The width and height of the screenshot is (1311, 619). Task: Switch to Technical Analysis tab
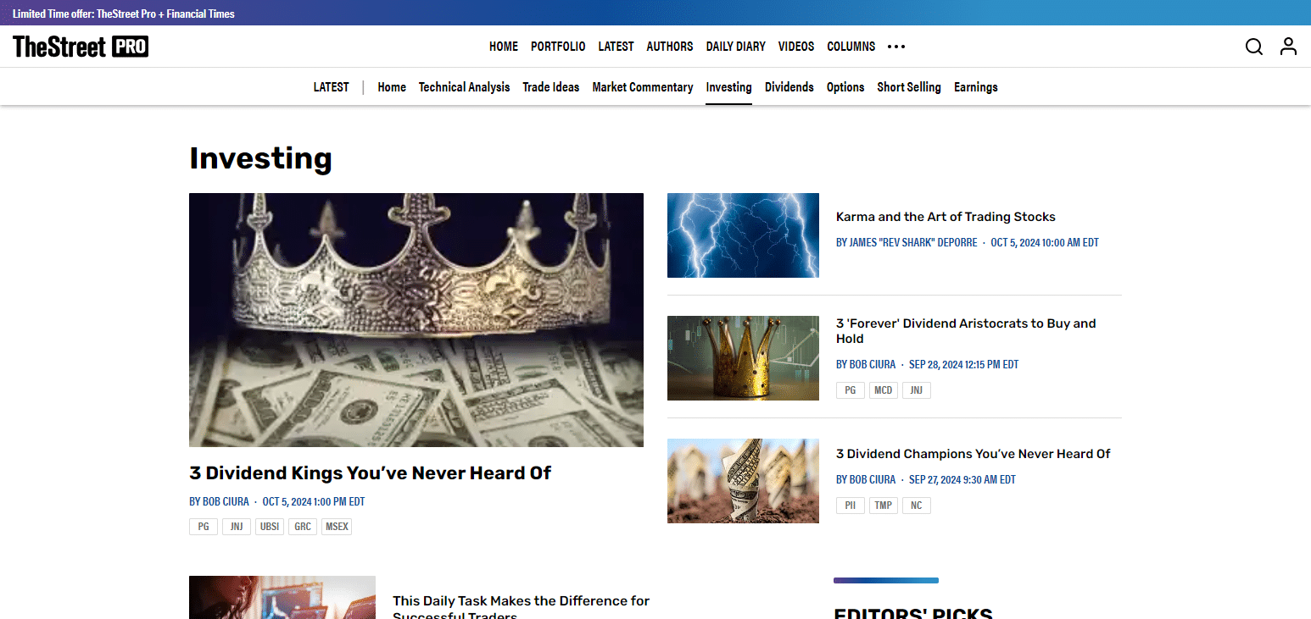click(x=465, y=87)
